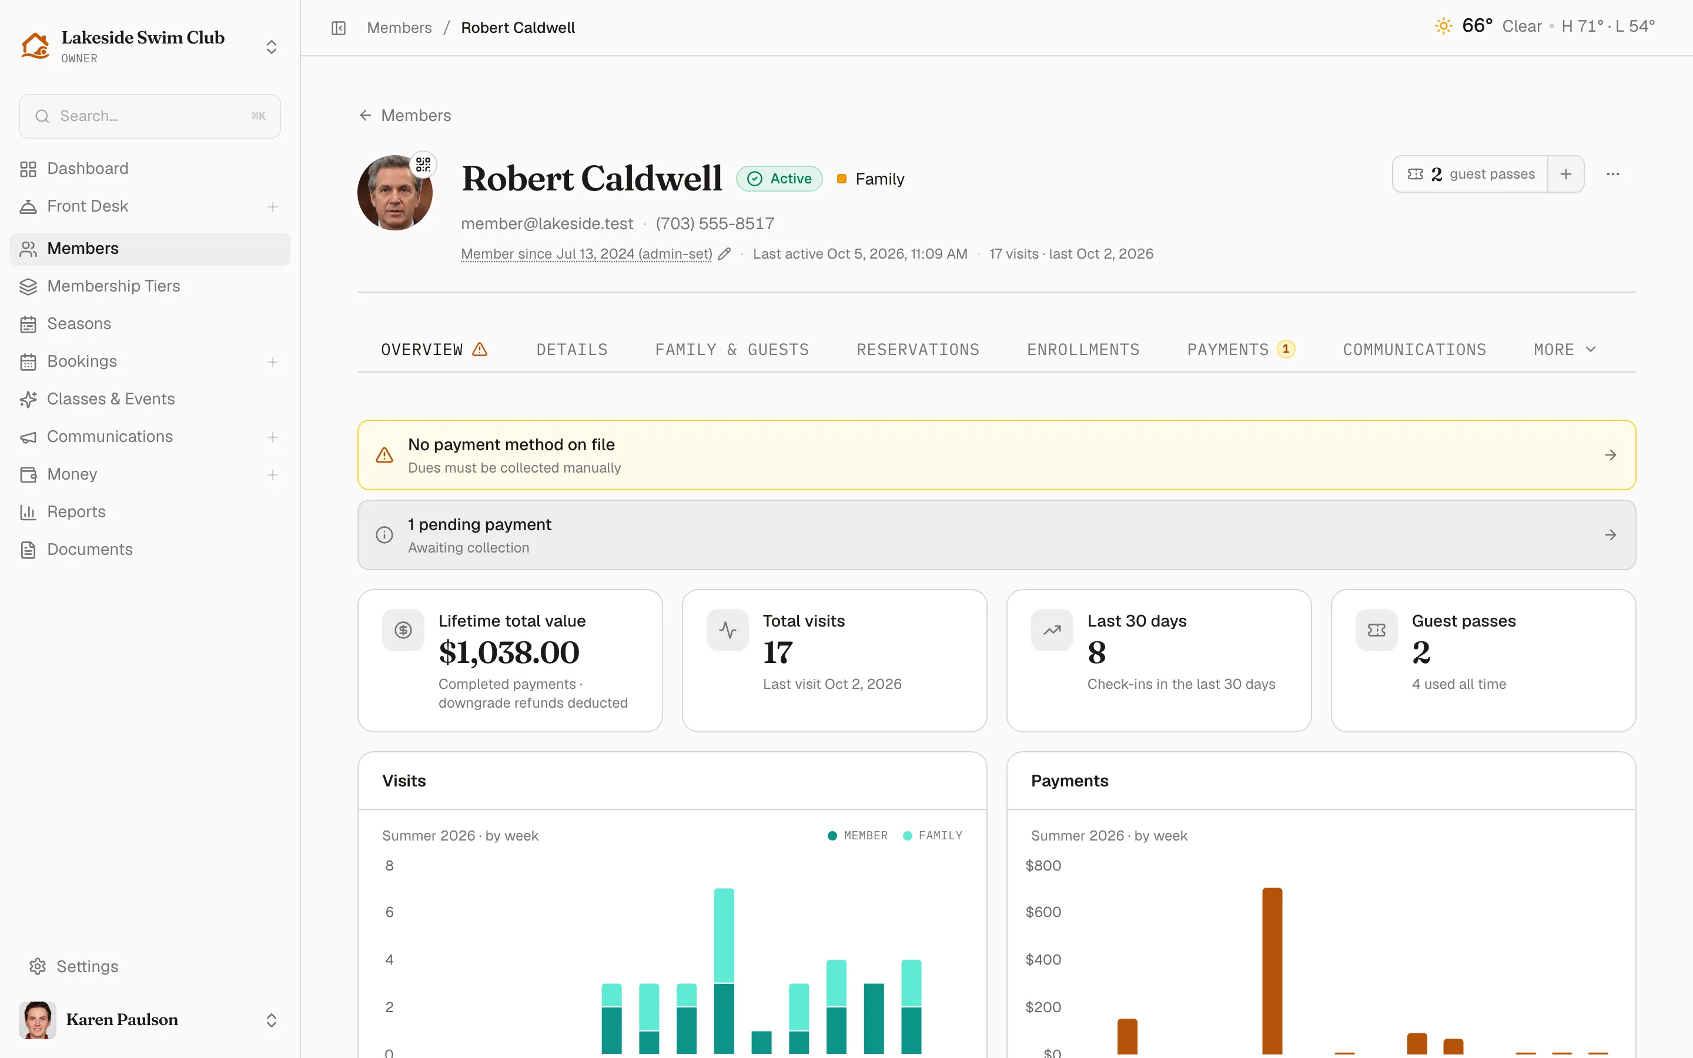The image size is (1693, 1058).
Task: Open Reports in sidebar
Action: (150, 512)
